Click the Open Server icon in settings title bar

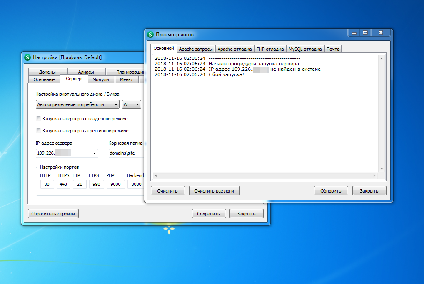click(27, 57)
